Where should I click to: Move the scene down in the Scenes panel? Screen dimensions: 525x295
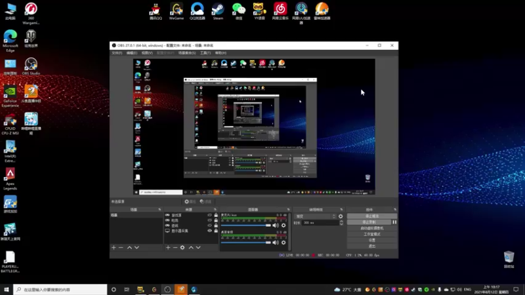pos(136,248)
